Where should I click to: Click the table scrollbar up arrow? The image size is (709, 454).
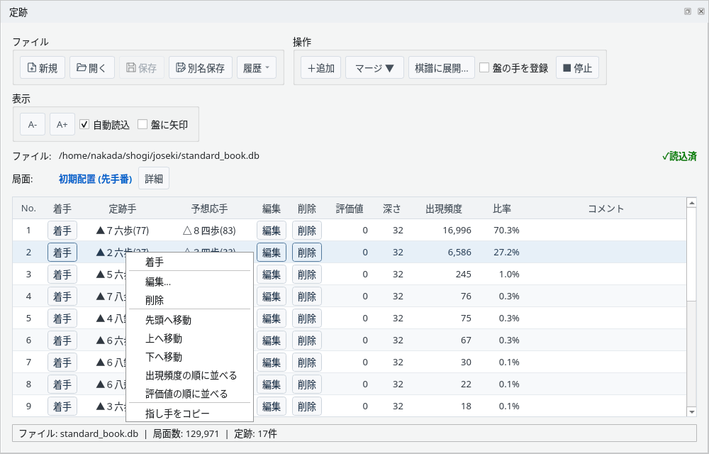point(691,203)
